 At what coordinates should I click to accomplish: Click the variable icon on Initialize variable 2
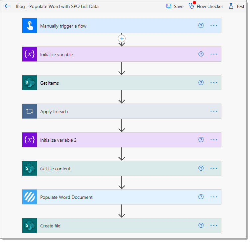coord(30,140)
